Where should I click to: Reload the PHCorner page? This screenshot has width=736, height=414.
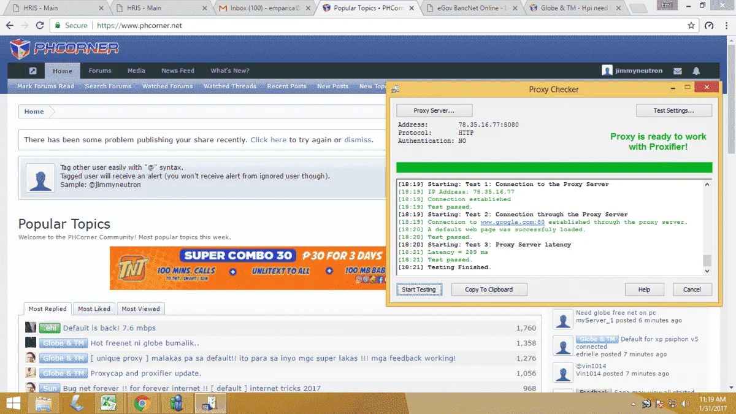(40, 26)
